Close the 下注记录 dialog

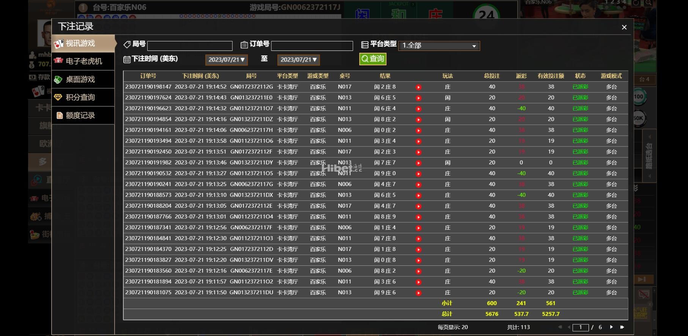coord(624,27)
